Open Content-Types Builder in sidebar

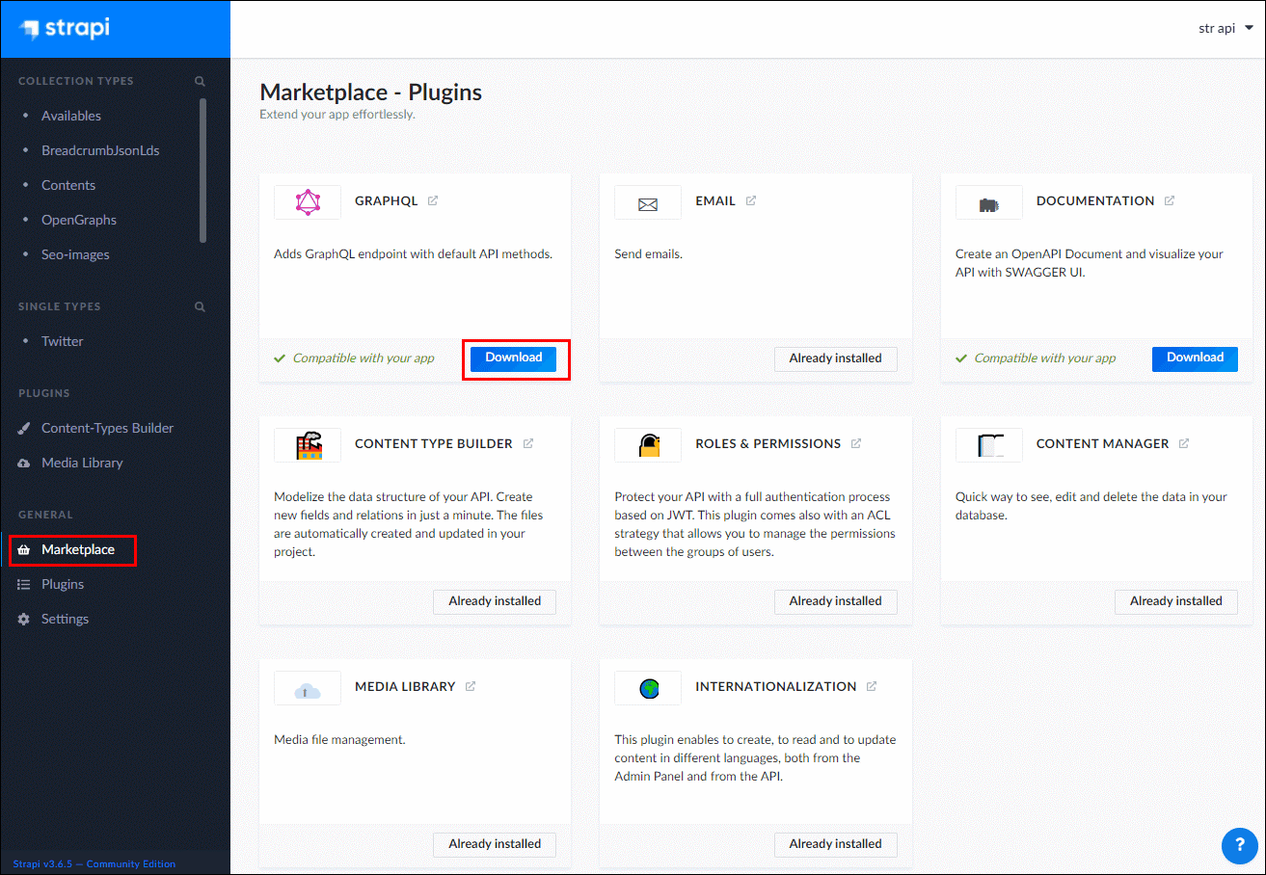[x=108, y=428]
